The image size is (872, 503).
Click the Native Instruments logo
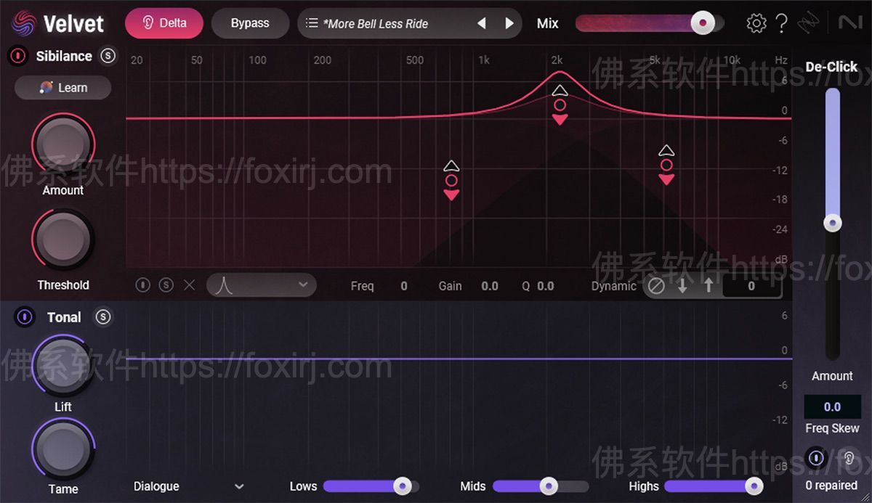[x=850, y=23]
